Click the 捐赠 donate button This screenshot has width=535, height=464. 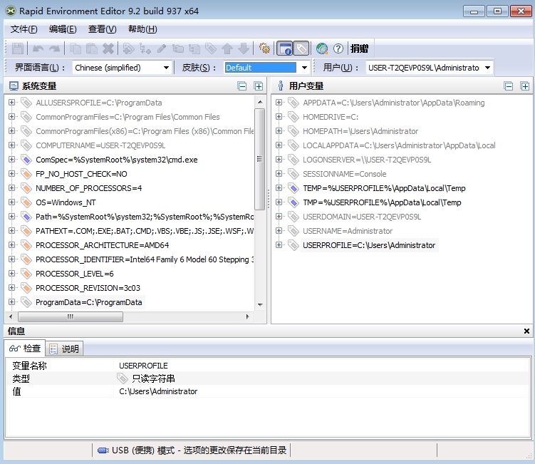359,48
